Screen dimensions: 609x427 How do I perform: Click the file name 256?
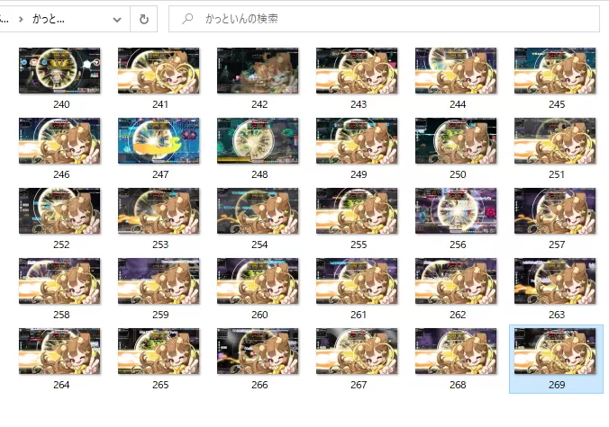[x=458, y=245]
